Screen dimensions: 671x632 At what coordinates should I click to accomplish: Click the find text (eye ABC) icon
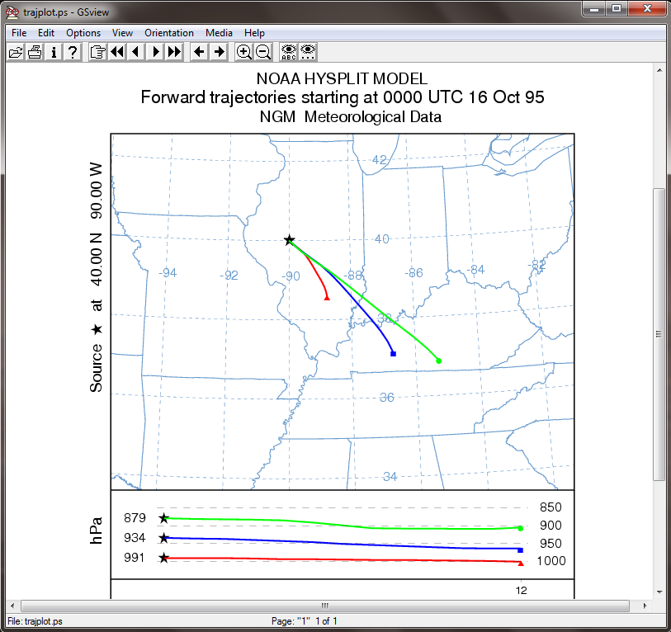(288, 52)
